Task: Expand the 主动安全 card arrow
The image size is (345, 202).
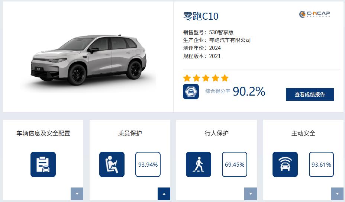Action: point(337,194)
